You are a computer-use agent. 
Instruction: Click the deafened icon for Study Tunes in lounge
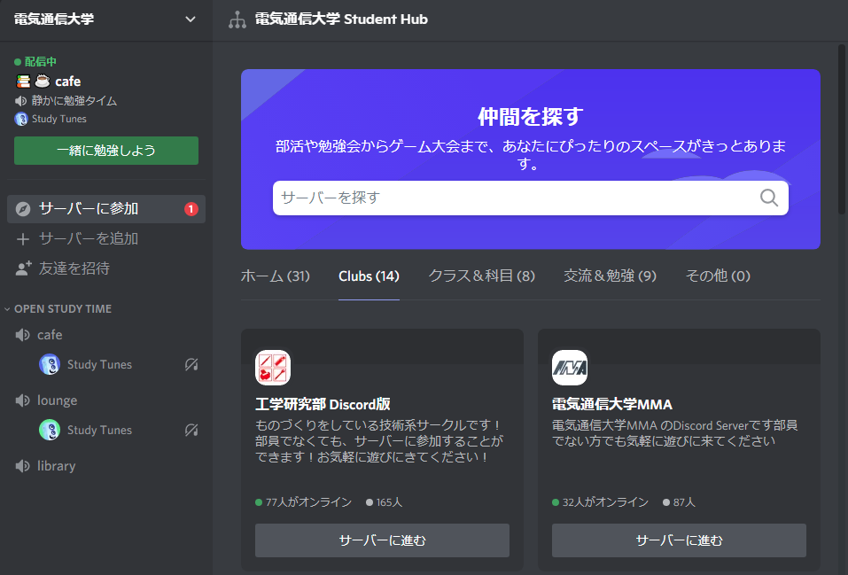point(191,430)
